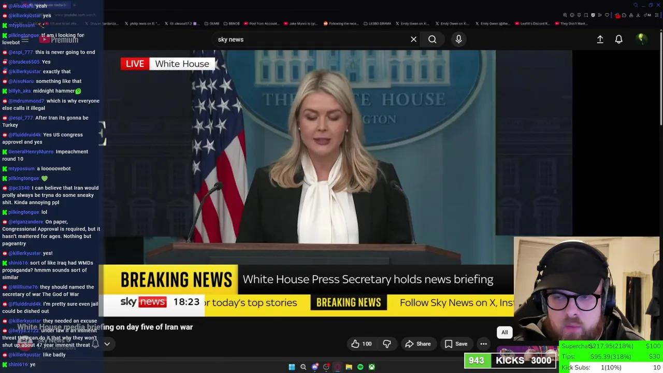Image resolution: width=663 pixels, height=373 pixels.
Task: Open the DUMB bookmarks folder
Action: pos(212,23)
